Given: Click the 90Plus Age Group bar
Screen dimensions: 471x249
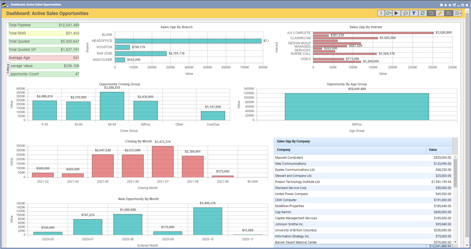Looking at the screenshot, I should (357, 107).
